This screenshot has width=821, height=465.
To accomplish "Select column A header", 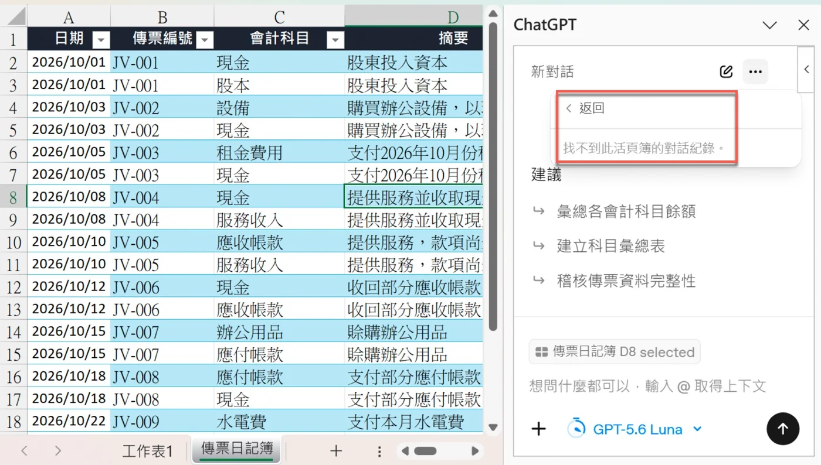I will click(x=69, y=16).
